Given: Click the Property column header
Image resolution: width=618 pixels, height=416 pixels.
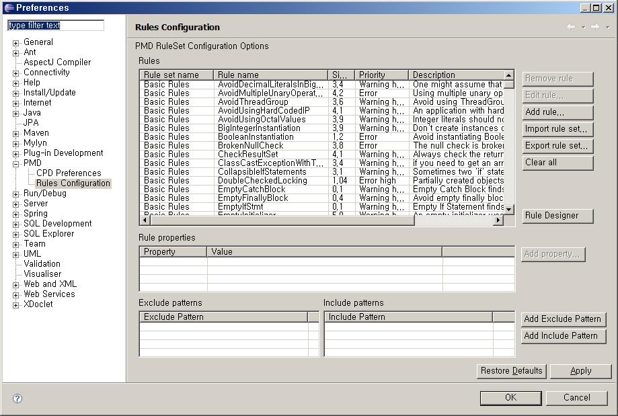Looking at the screenshot, I should pos(173,252).
